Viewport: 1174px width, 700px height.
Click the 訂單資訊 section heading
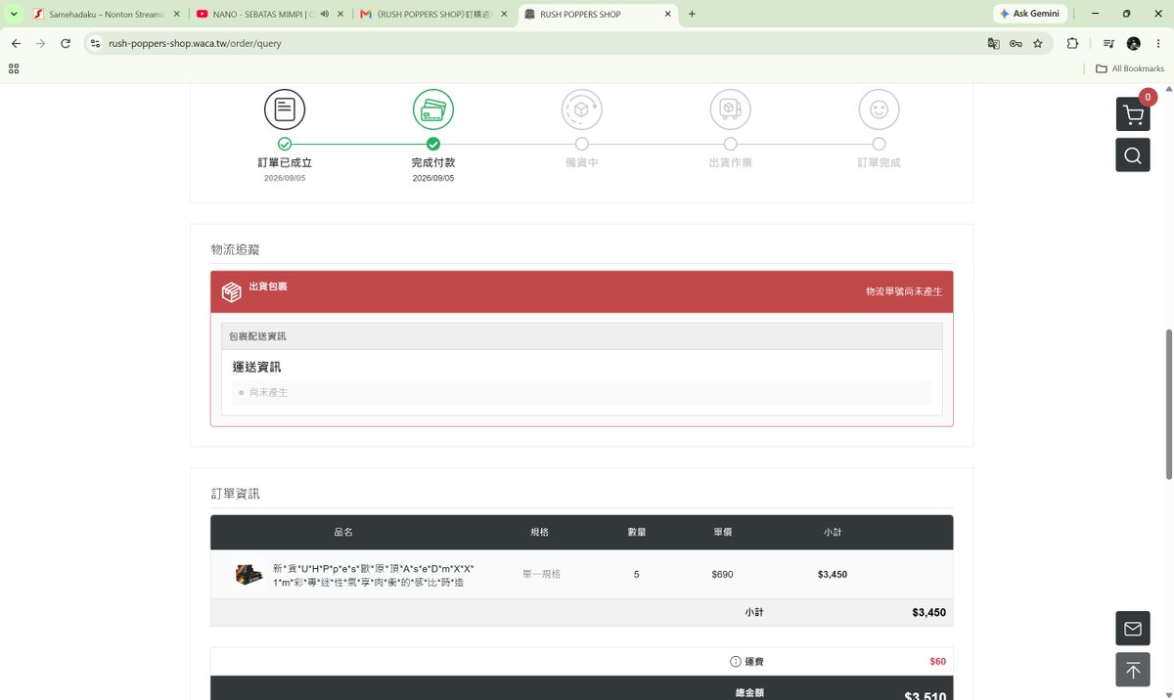236,494
